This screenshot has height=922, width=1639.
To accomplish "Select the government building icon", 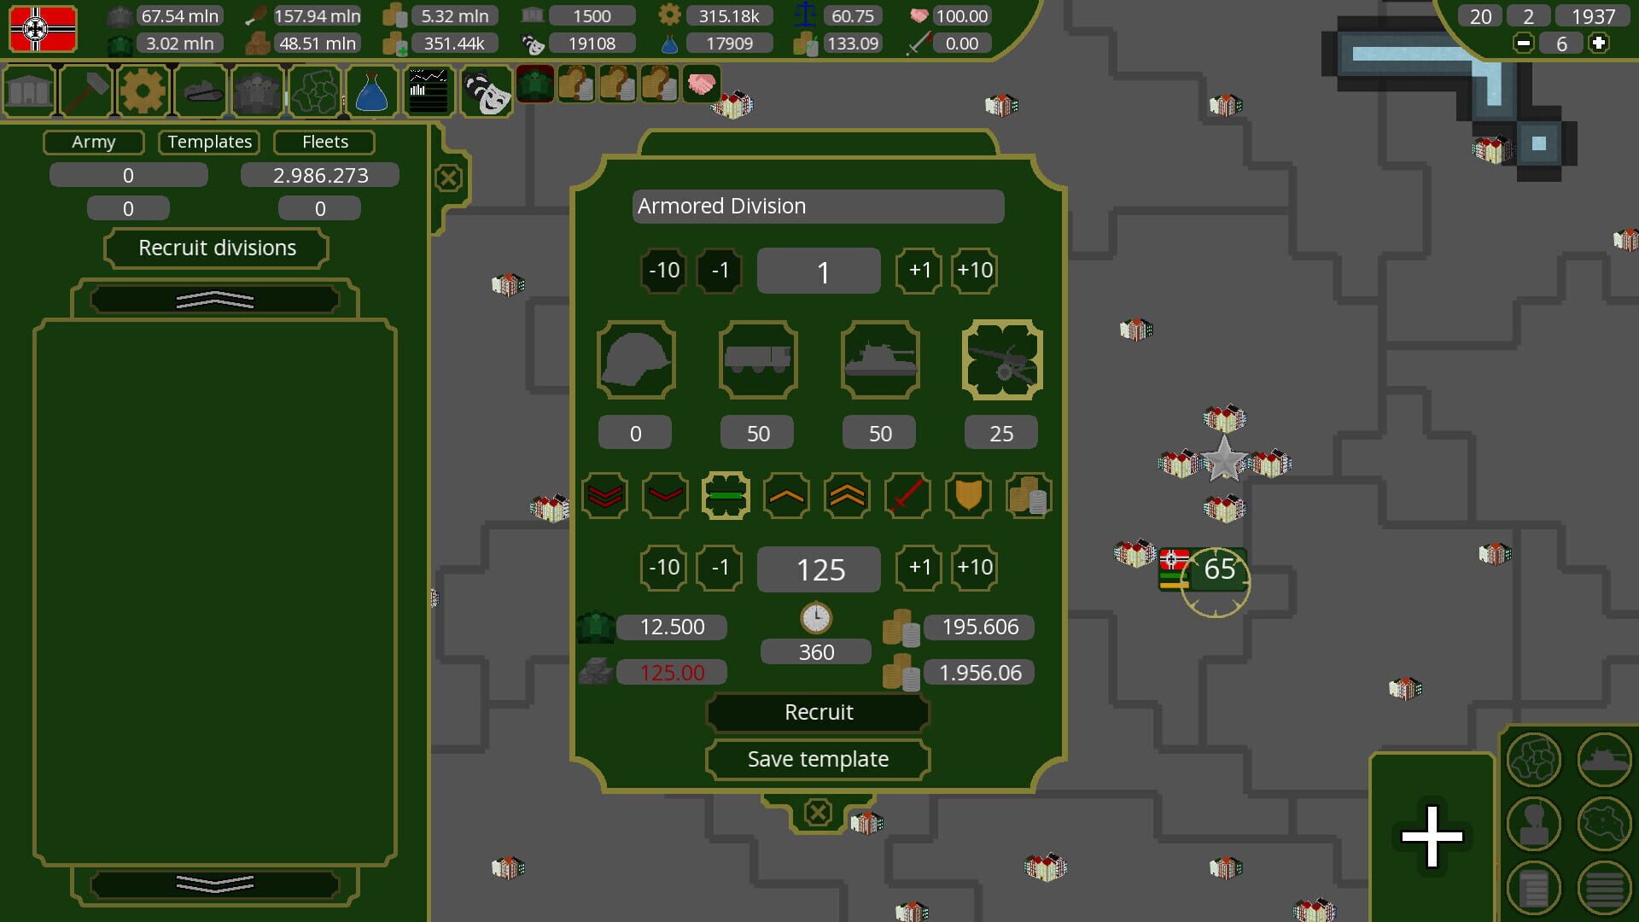I will (29, 90).
